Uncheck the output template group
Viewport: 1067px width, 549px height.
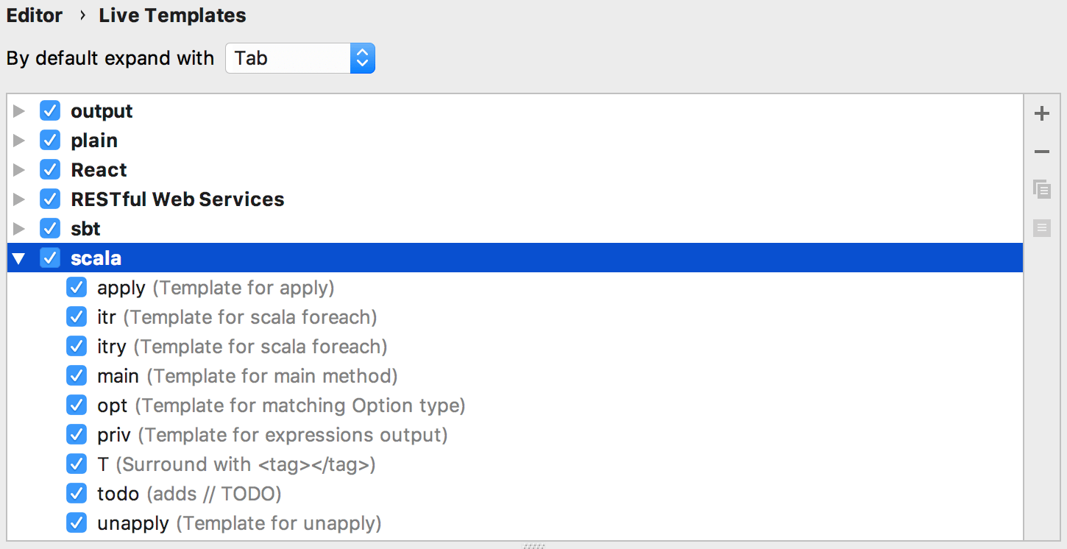[49, 110]
